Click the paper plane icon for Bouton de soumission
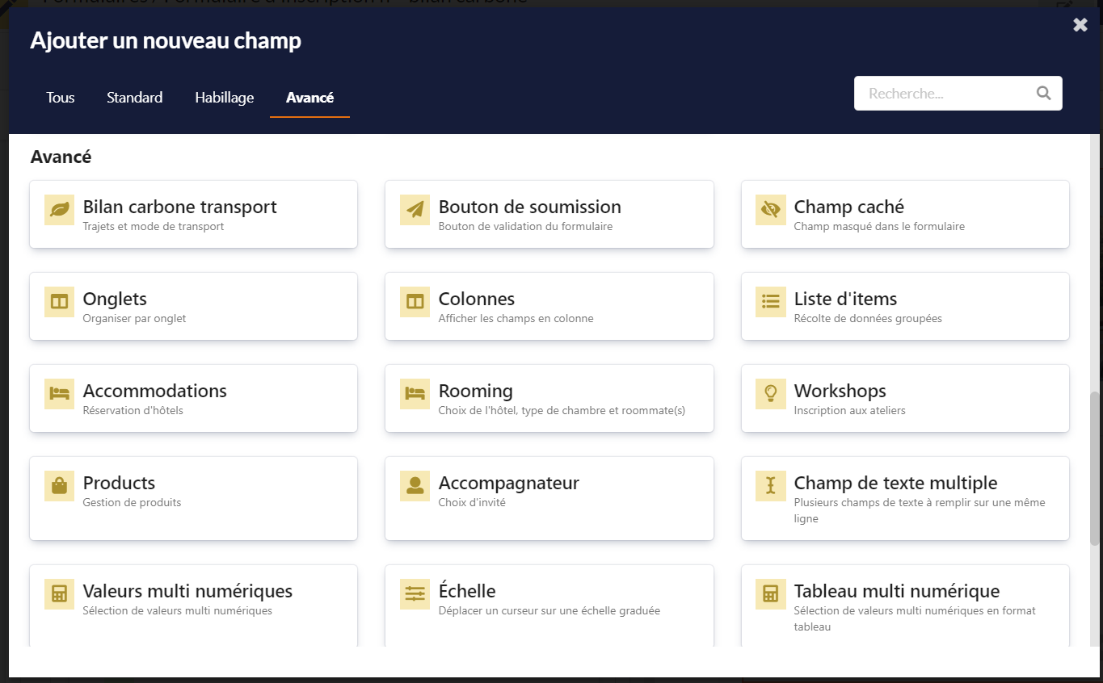 pos(415,210)
